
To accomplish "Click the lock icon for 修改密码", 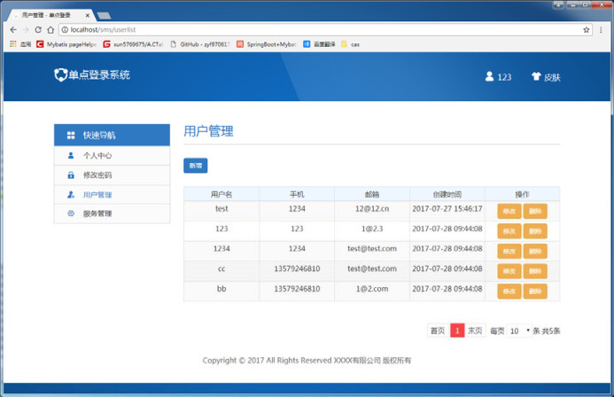I will pos(71,175).
